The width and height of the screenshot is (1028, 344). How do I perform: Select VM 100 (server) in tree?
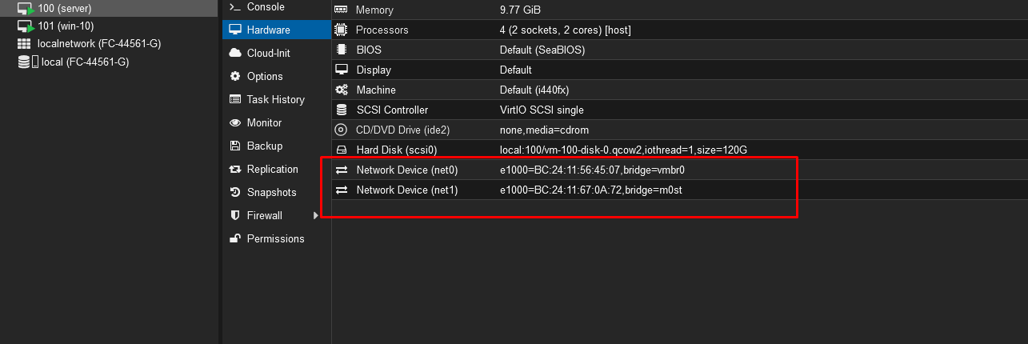click(x=64, y=9)
